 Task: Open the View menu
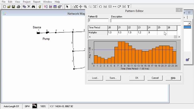point(18,2)
